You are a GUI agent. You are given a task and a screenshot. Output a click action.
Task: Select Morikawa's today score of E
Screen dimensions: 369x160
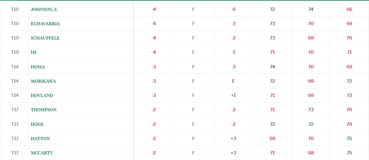point(233,81)
